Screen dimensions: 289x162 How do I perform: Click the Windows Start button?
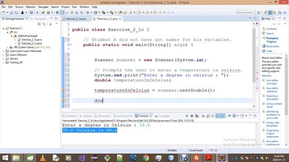click(x=5, y=158)
